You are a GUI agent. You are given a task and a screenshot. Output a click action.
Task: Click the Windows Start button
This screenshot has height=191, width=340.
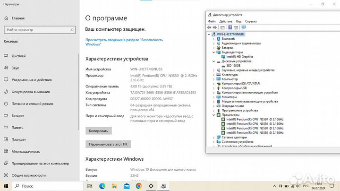pos(6,186)
